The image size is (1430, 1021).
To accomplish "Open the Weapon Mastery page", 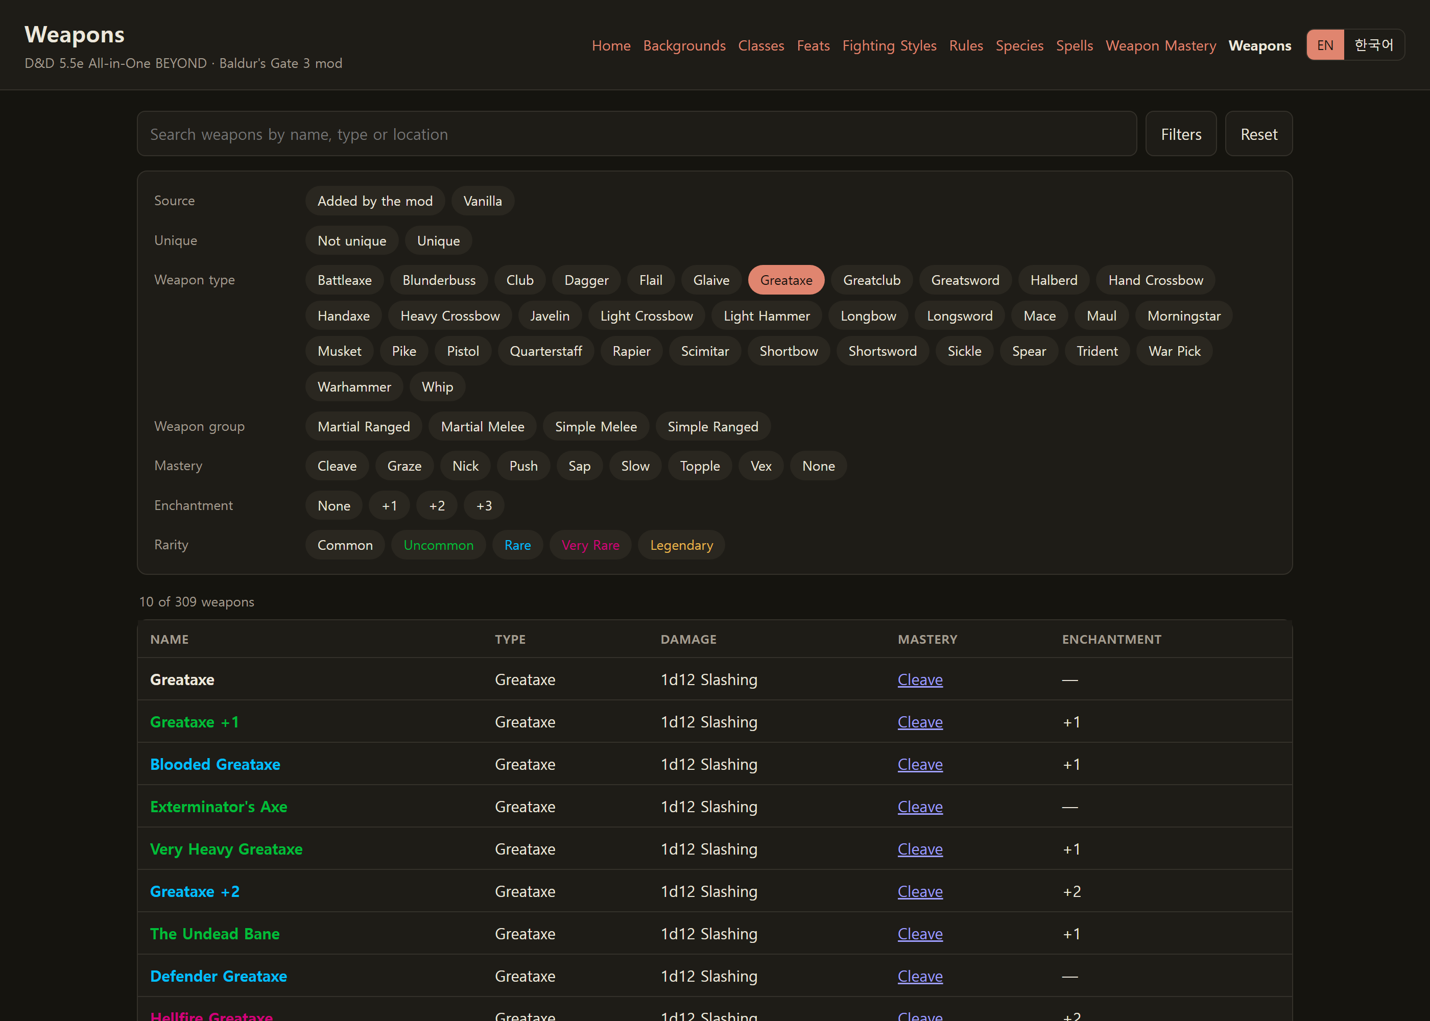I will click(1160, 46).
